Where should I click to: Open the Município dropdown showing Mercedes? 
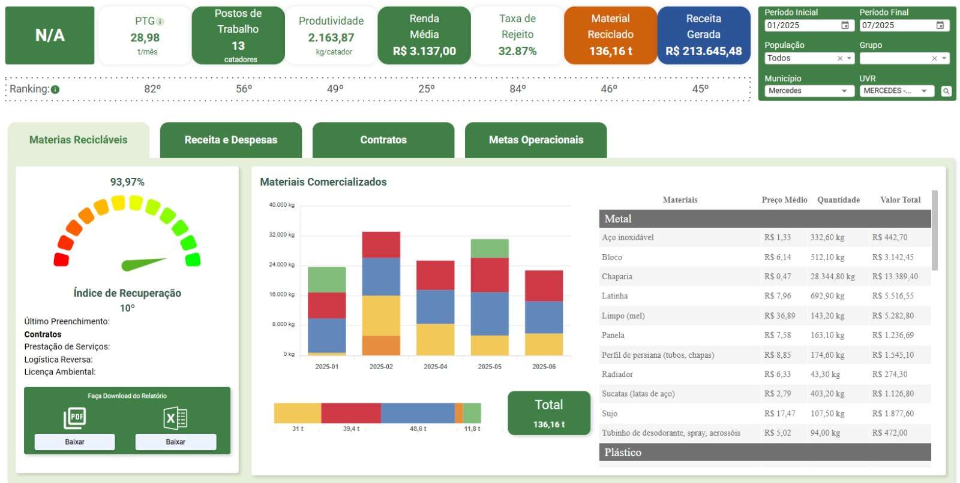pyautogui.click(x=809, y=91)
